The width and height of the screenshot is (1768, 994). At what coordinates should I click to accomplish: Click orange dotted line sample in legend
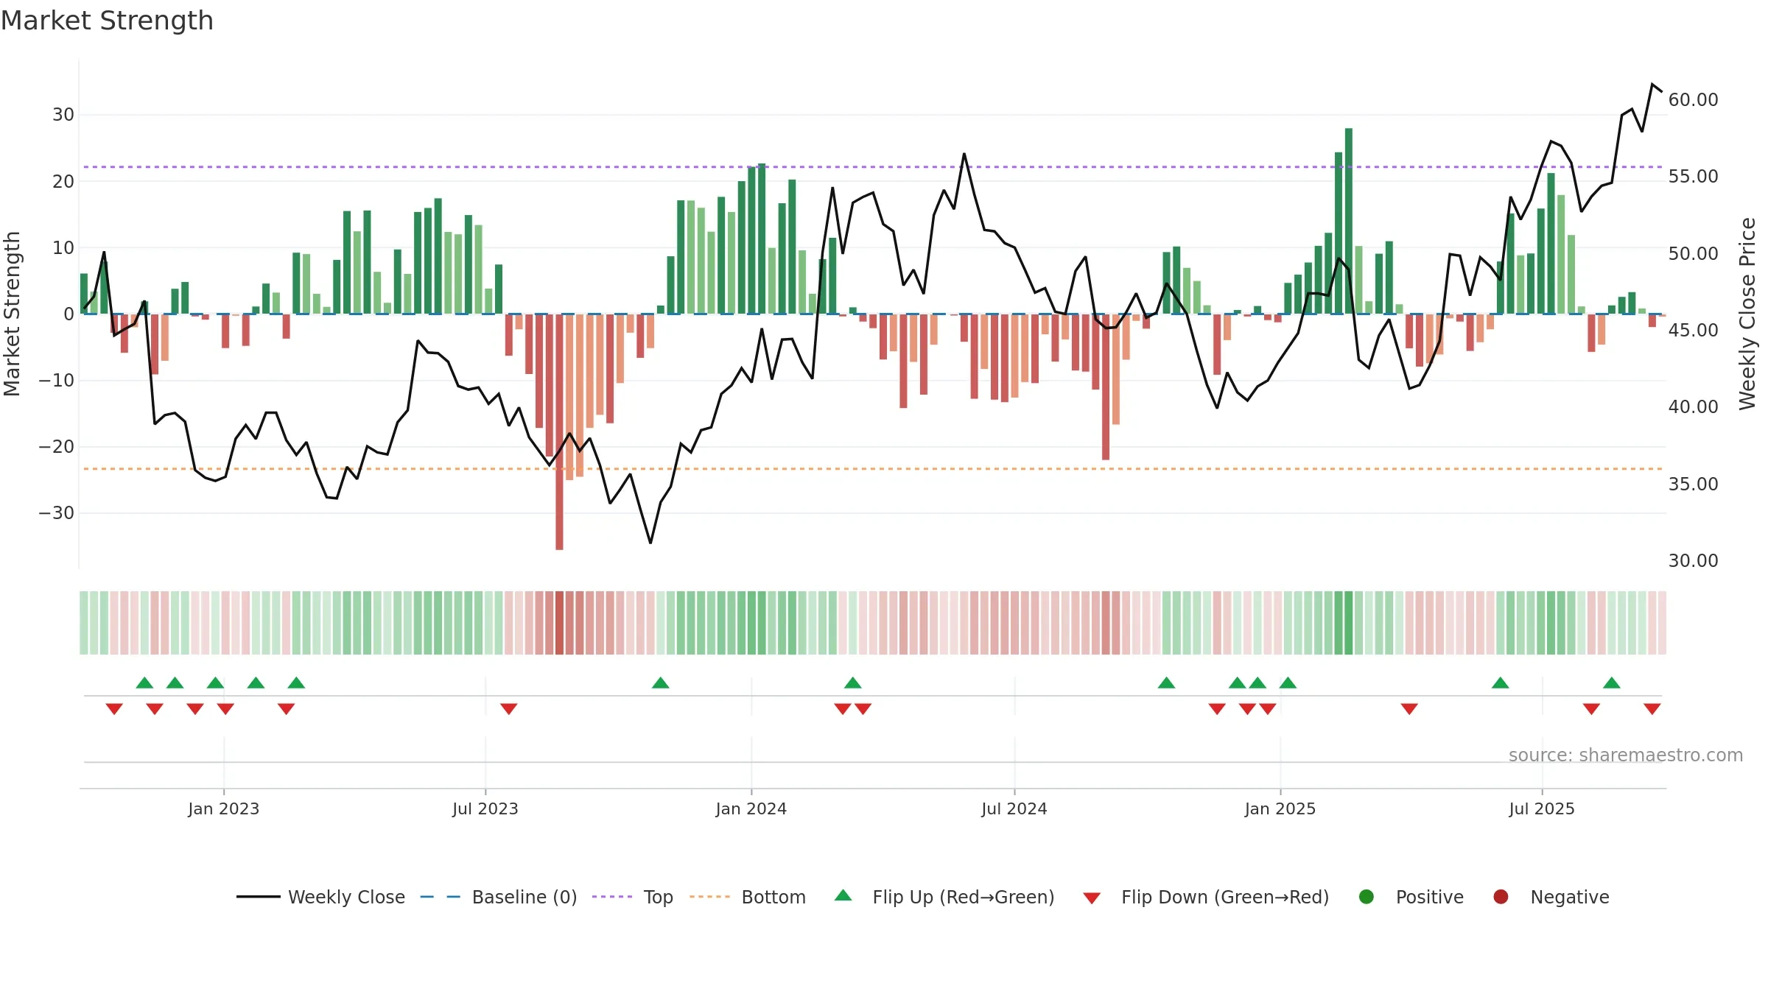(710, 897)
